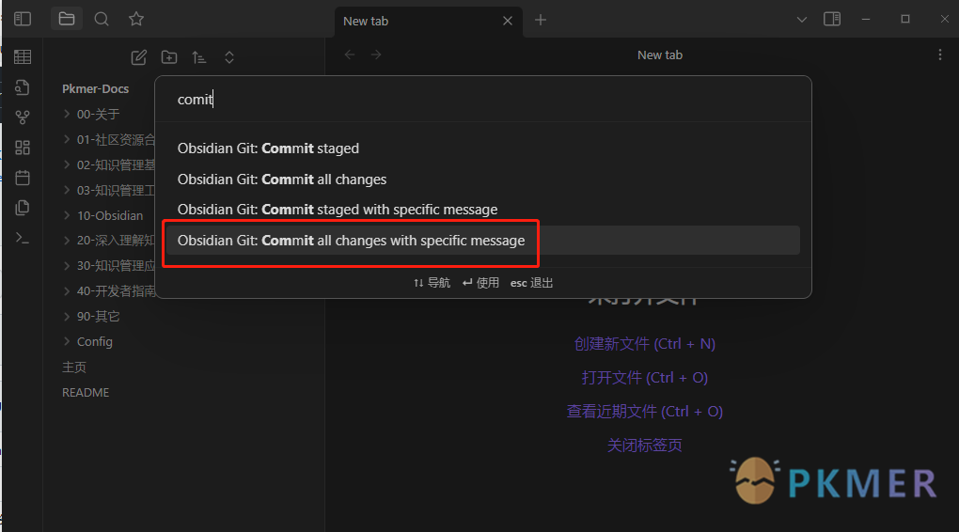Toggle the left sidebar icon
The width and height of the screenshot is (959, 532).
23,19
